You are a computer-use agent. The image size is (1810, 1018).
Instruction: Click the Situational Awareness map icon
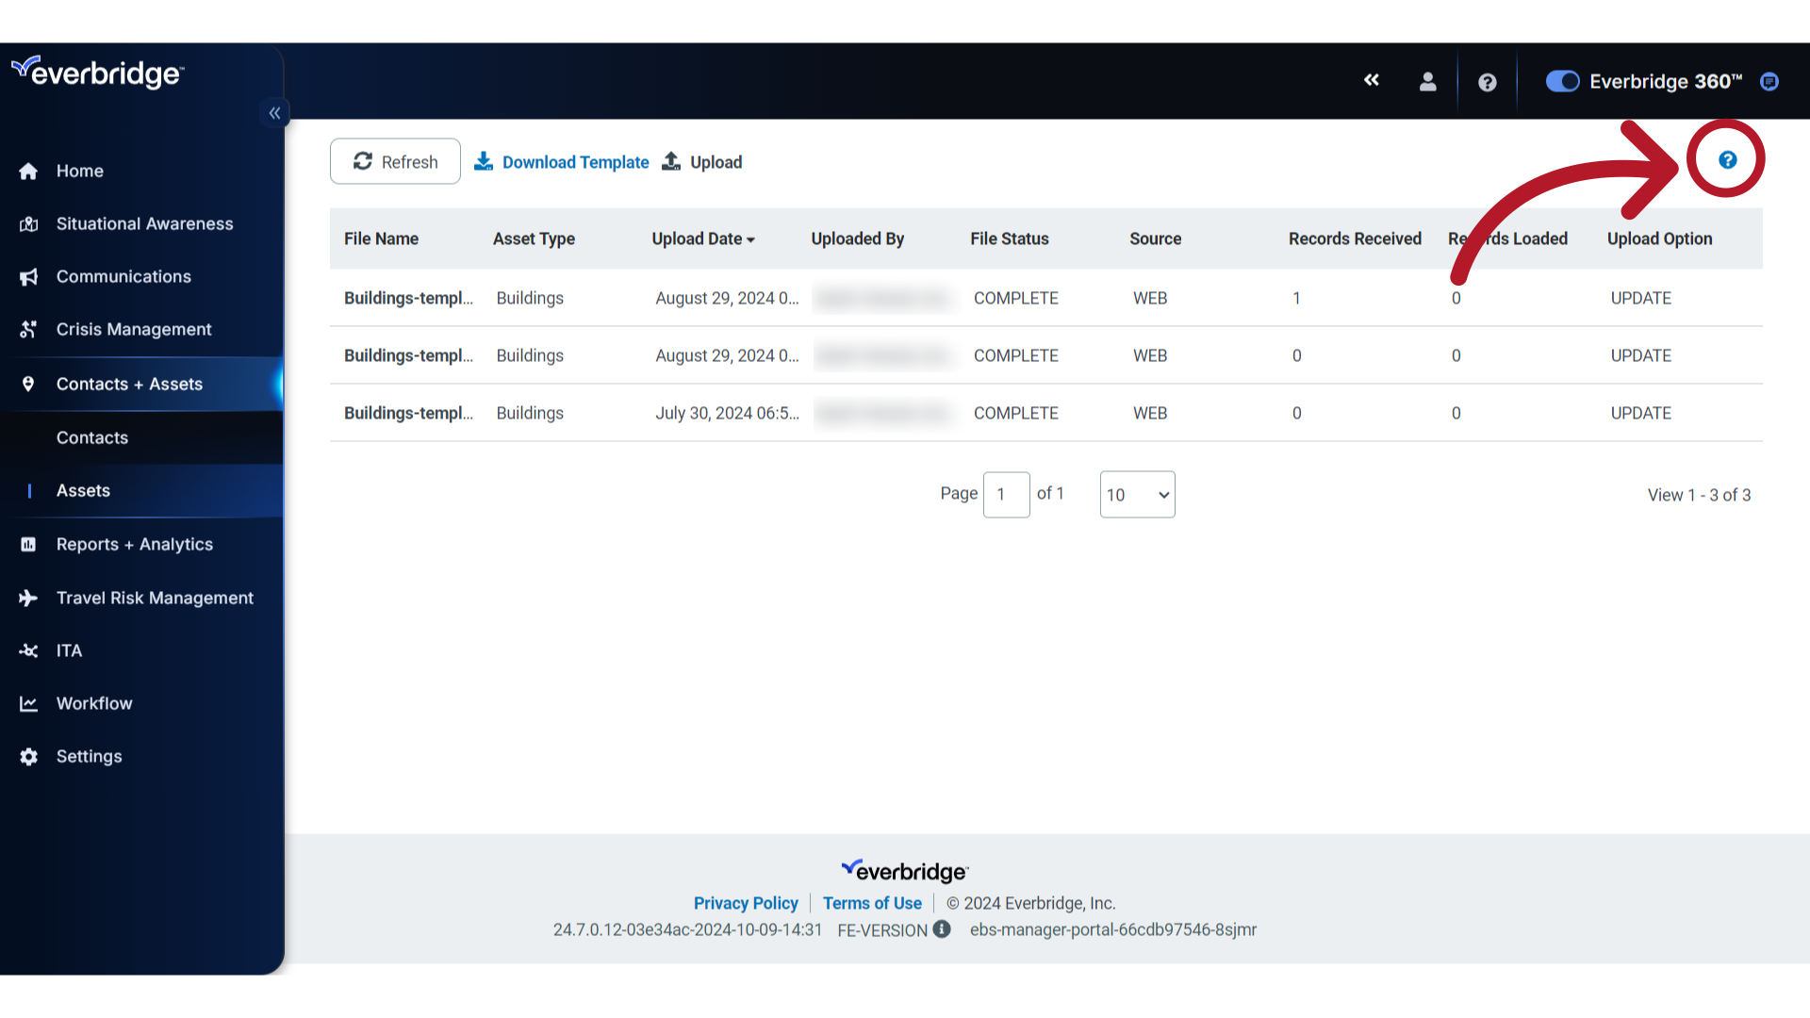pyautogui.click(x=28, y=224)
